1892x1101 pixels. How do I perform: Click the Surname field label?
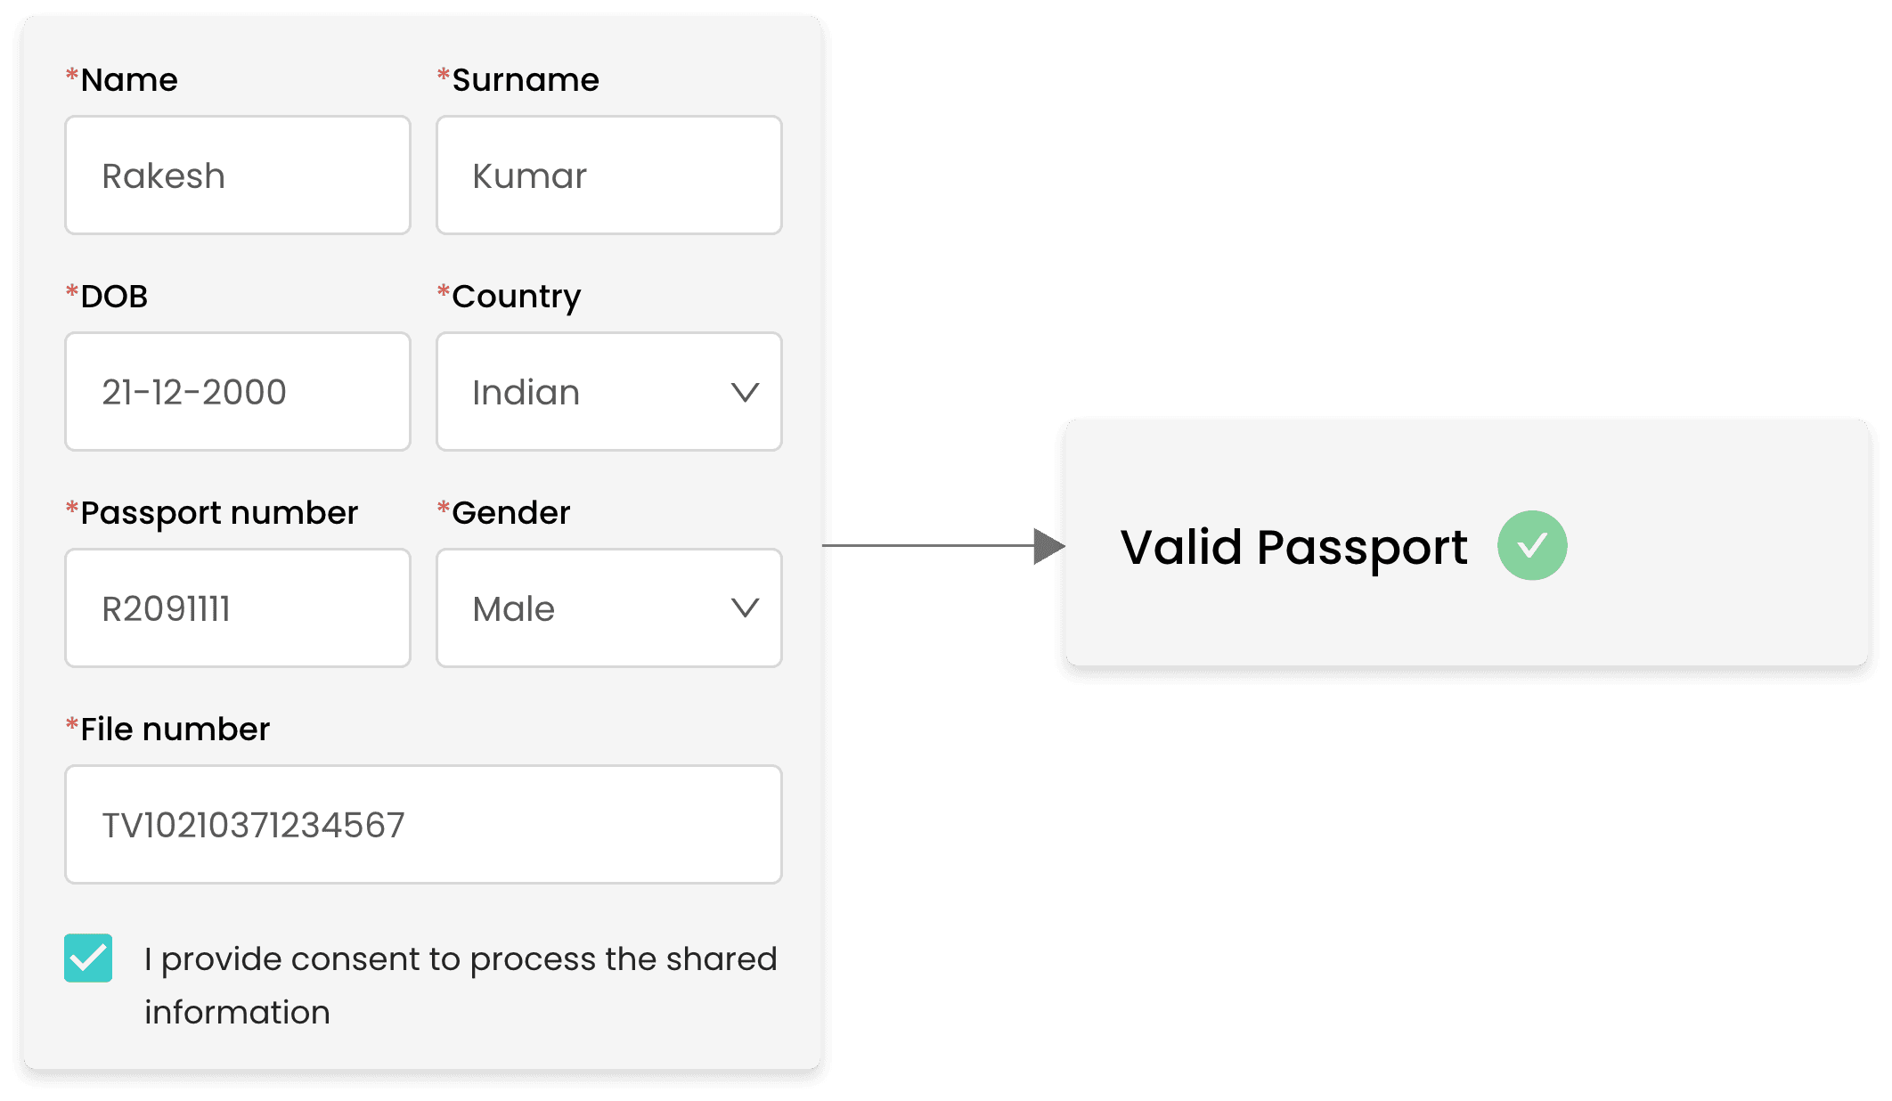click(525, 80)
